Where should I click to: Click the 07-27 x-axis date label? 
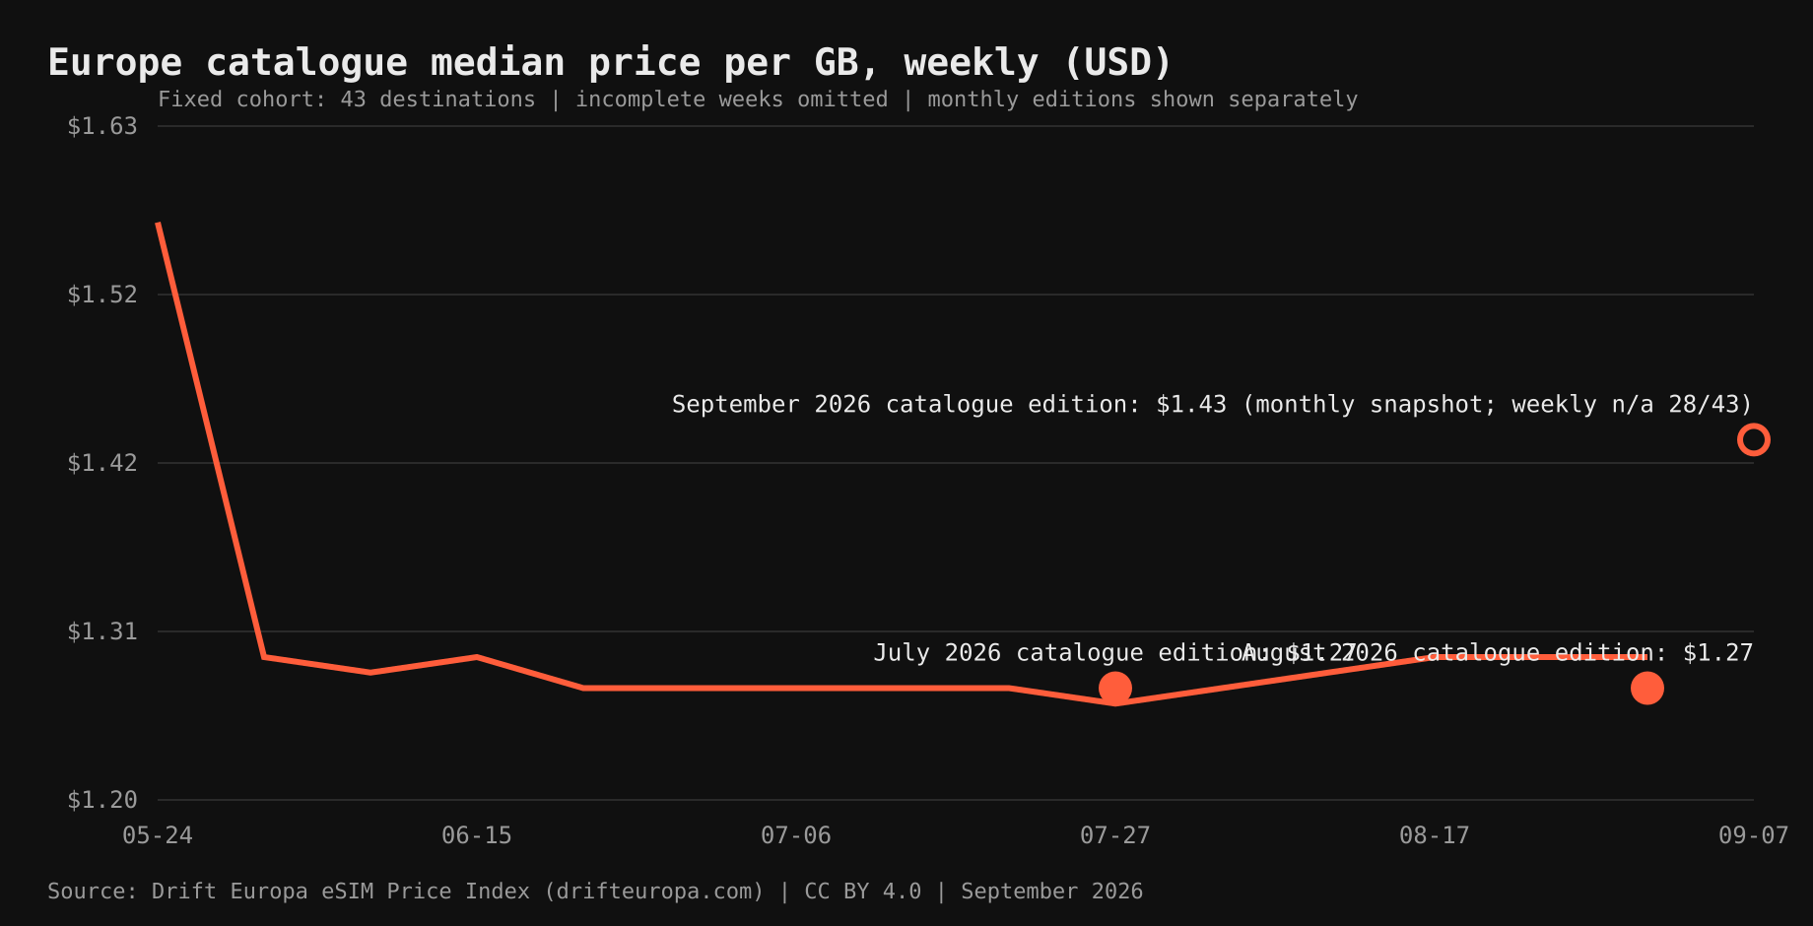pos(1115,835)
